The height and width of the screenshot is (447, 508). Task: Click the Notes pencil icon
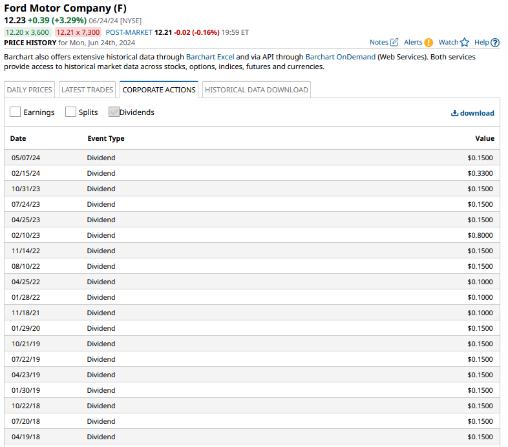(394, 43)
